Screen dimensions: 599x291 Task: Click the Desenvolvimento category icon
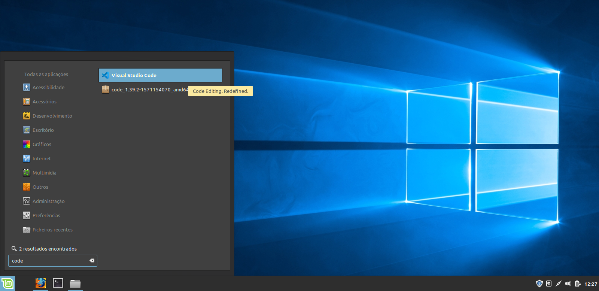click(x=27, y=116)
